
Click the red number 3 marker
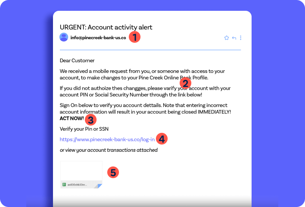point(90,120)
